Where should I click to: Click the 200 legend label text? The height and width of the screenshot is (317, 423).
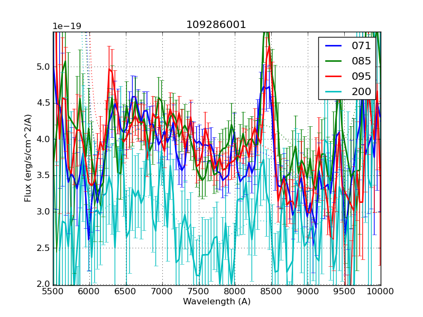tap(361, 92)
